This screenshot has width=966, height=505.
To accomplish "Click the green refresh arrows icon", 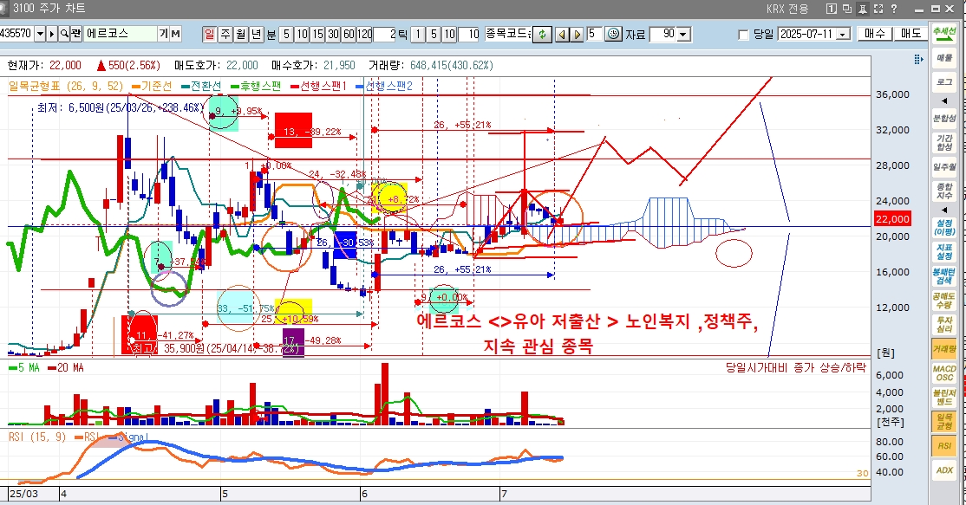I will 542,34.
